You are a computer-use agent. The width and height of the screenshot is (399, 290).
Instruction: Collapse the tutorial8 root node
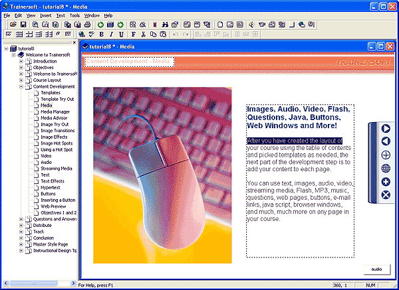coord(6,48)
